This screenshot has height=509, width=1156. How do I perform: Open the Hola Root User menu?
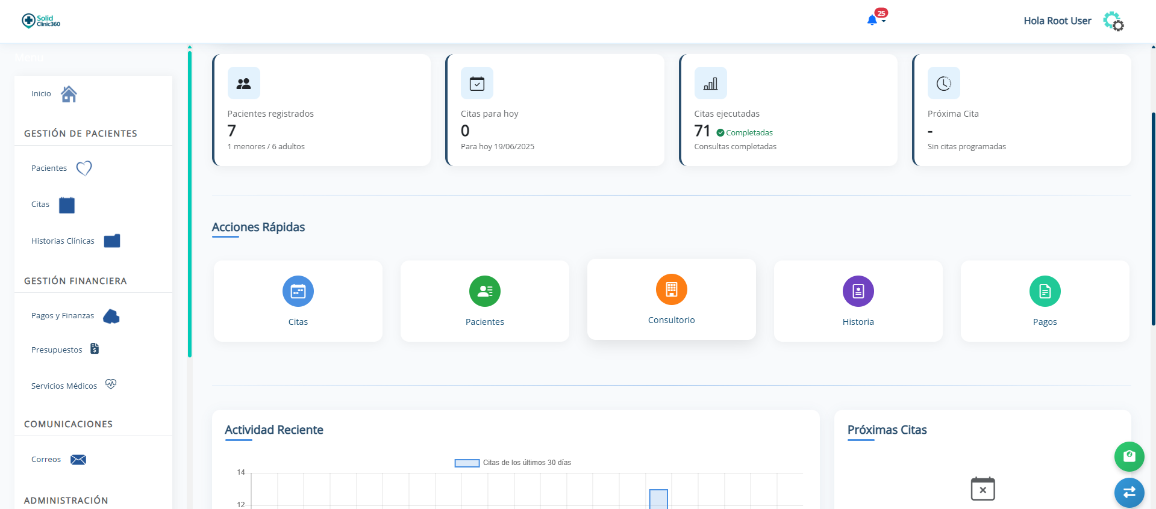click(x=1057, y=21)
